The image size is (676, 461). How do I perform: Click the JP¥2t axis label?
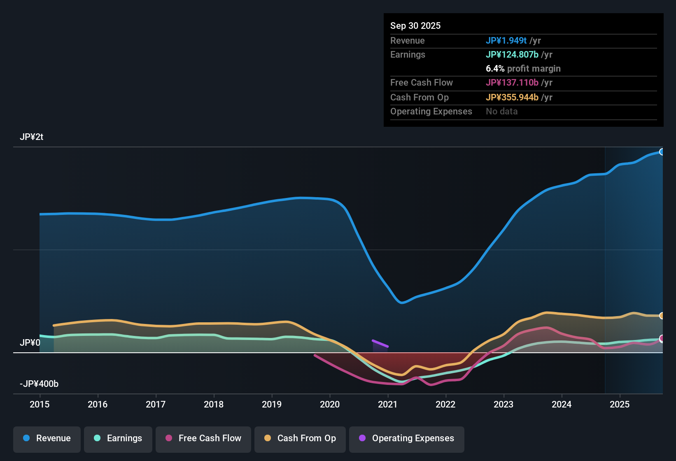32,137
